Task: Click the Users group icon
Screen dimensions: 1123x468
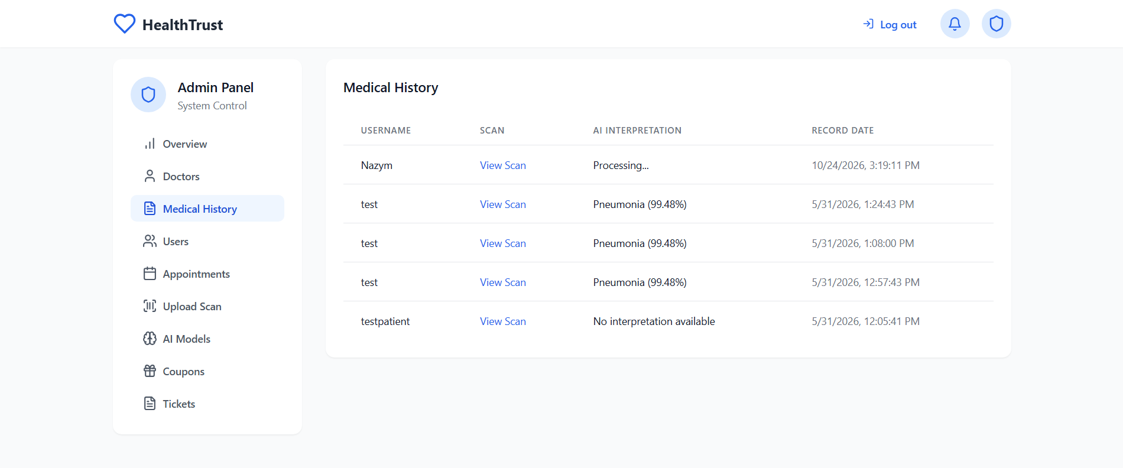Action: pyautogui.click(x=150, y=241)
